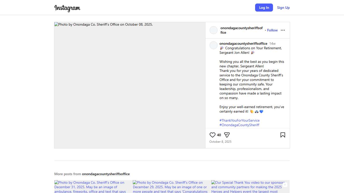Viewport: 344px width, 193px height.
Task: Open the three-dot more options menu
Action: pos(283,30)
